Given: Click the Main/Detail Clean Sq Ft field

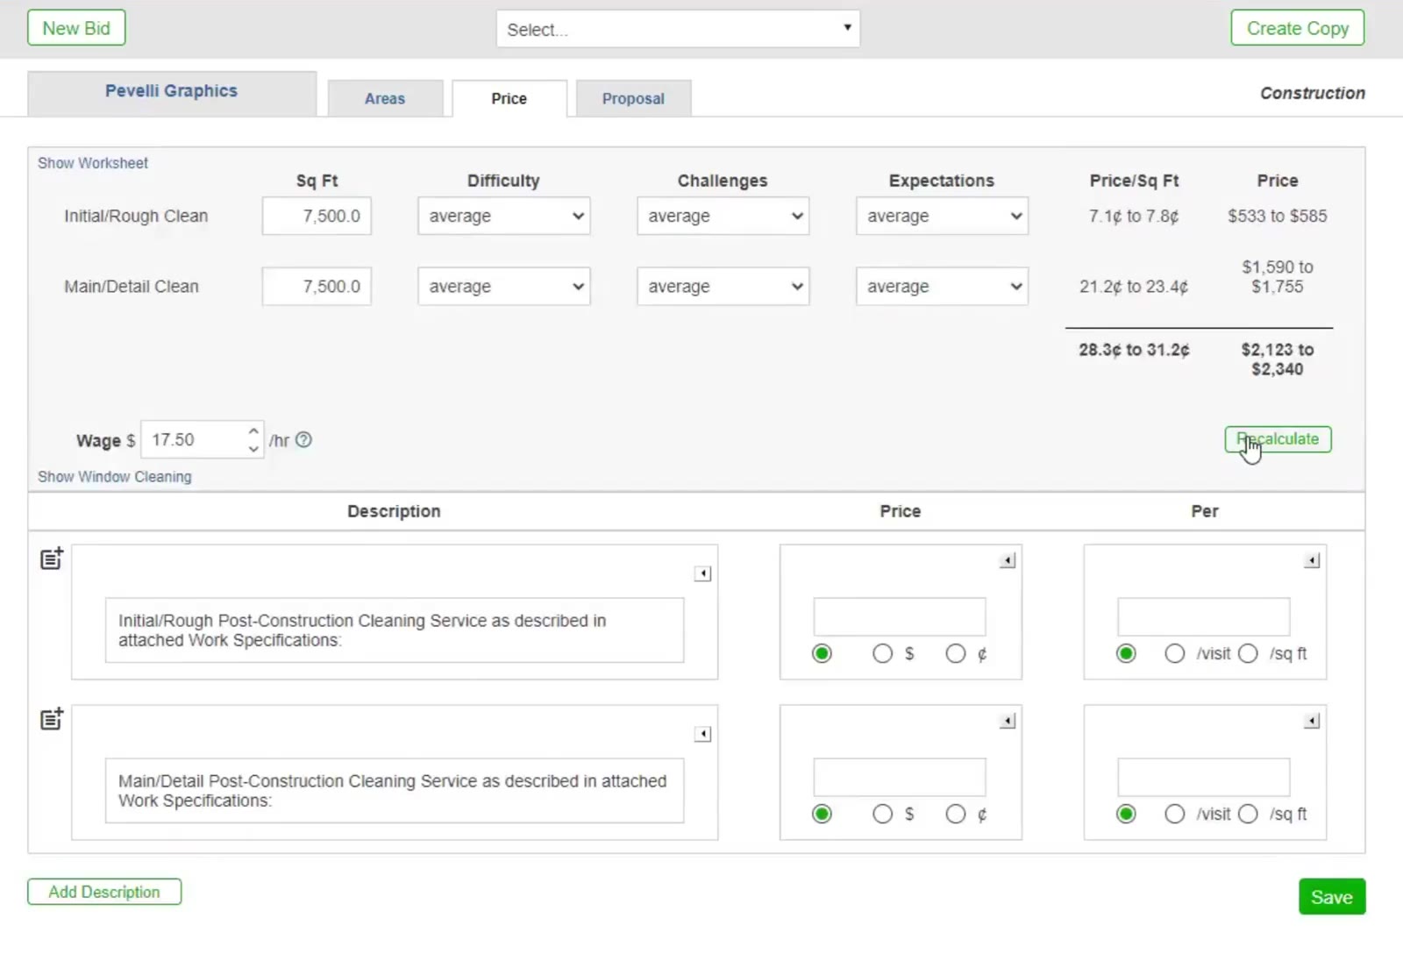Looking at the screenshot, I should coord(317,287).
